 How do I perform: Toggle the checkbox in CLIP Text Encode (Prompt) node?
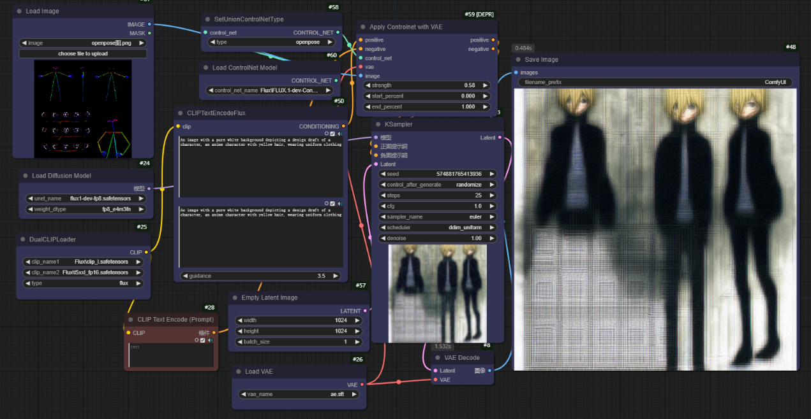(202, 340)
